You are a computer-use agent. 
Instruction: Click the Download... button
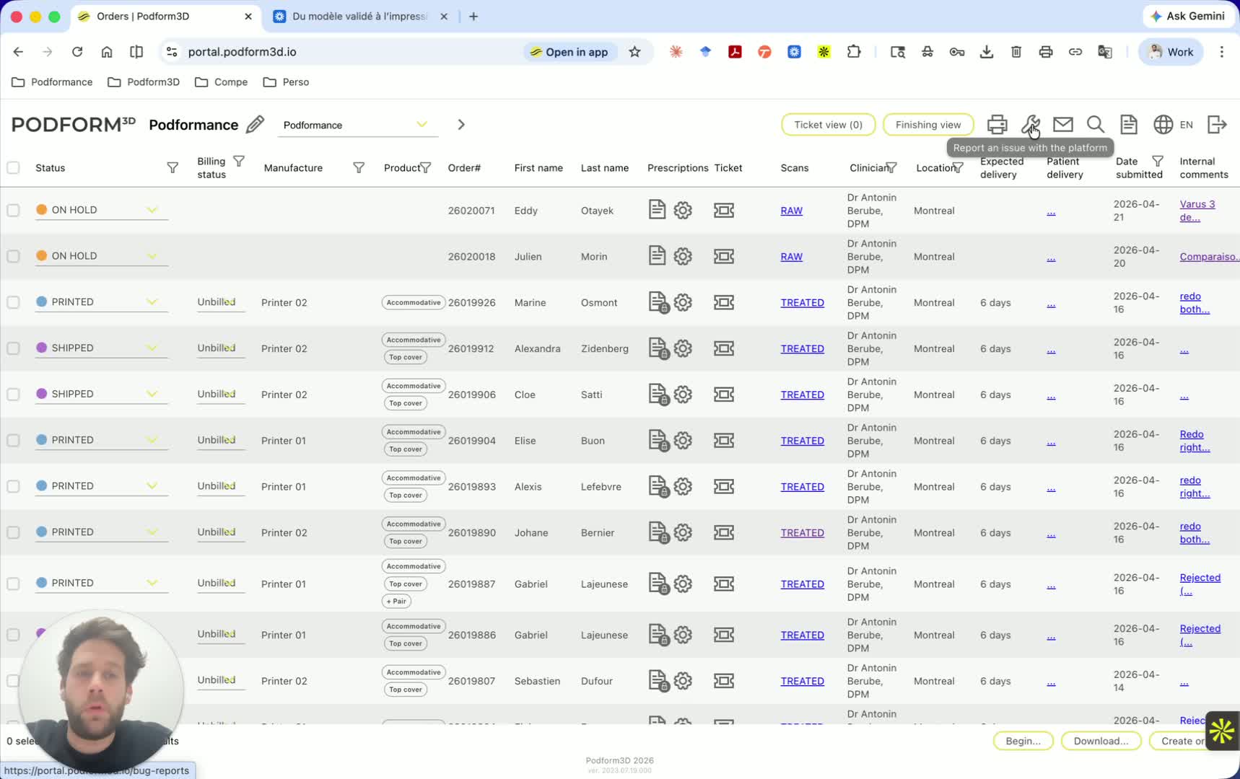[1101, 741]
